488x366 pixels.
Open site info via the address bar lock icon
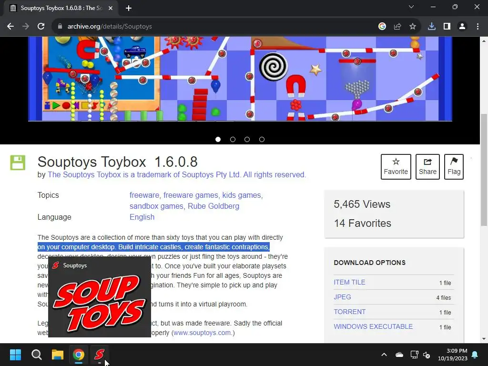60,27
